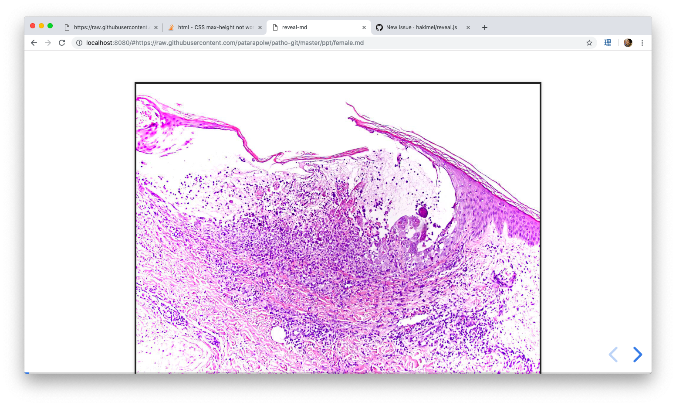The height and width of the screenshot is (406, 676).
Task: Maximize the window with green button
Action: coord(50,26)
